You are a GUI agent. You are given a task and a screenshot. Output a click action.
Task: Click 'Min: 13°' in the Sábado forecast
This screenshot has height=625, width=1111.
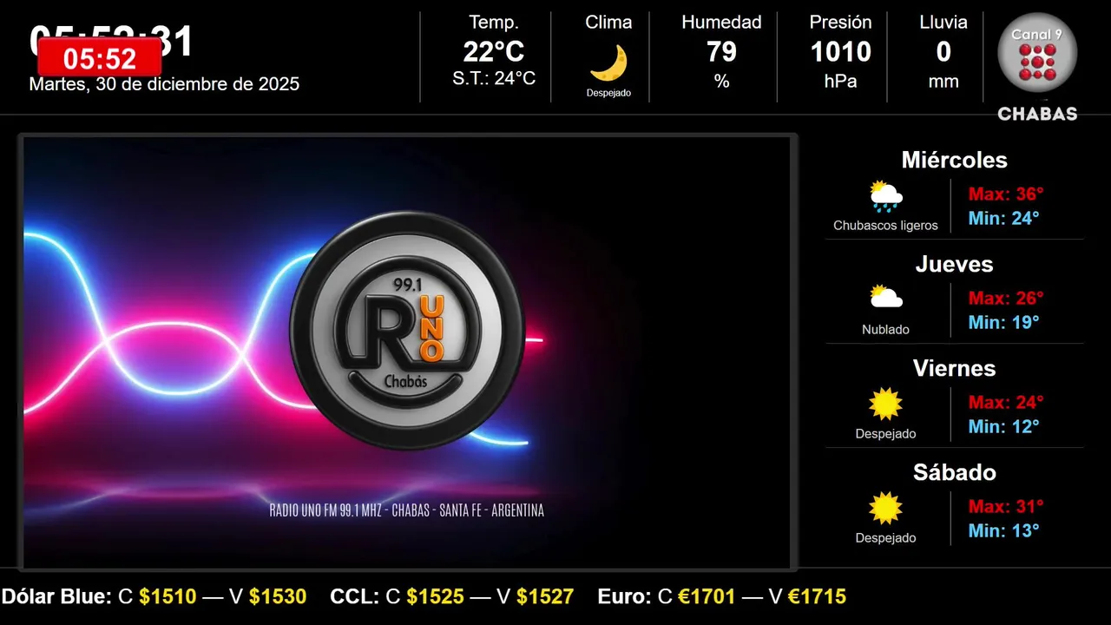pos(1004,531)
